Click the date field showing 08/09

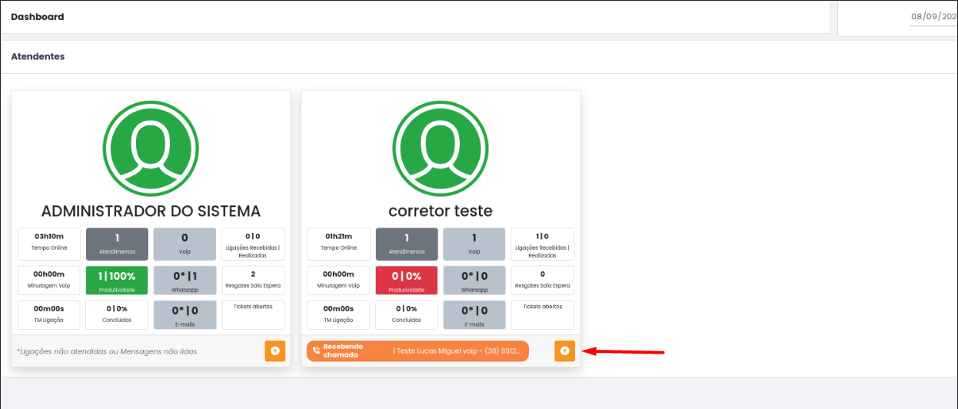933,17
